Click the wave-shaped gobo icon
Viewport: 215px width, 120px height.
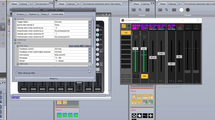[145, 116]
